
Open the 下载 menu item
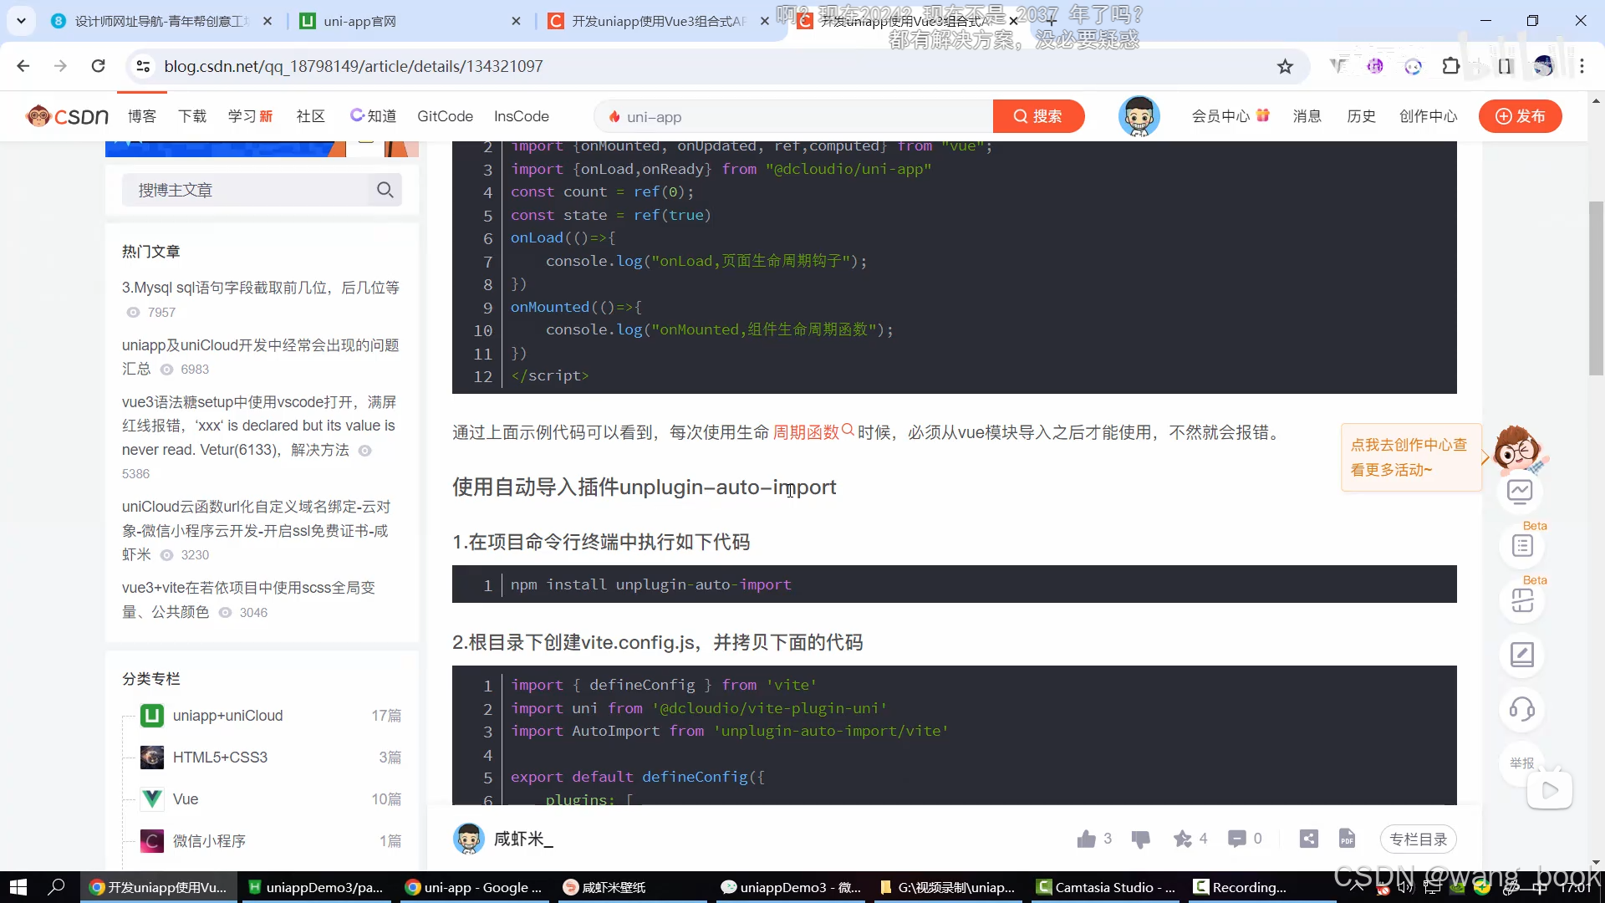192,116
